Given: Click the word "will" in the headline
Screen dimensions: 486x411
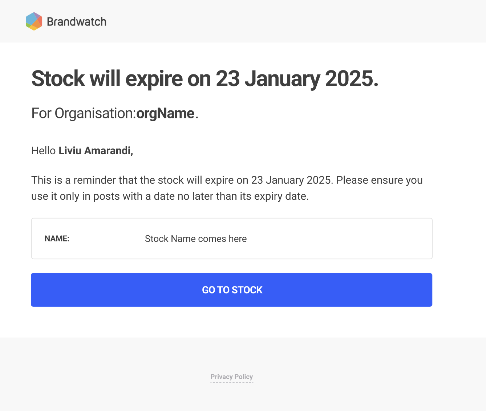Looking at the screenshot, I should click(105, 78).
